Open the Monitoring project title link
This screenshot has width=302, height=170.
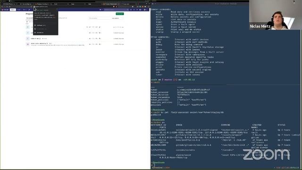(x=39, y=43)
